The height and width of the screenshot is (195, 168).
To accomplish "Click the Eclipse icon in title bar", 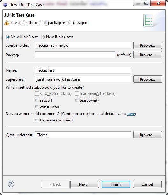I will [x=5, y=4].
